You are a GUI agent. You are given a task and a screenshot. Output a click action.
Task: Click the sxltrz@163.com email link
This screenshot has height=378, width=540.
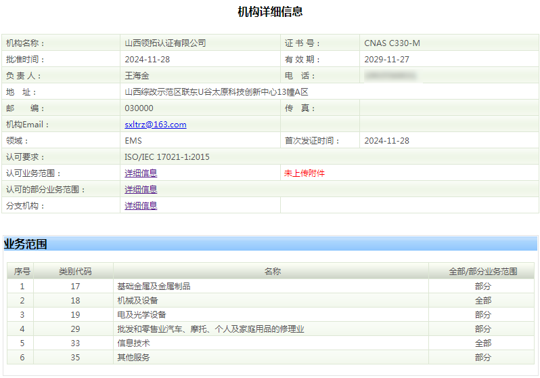point(155,125)
